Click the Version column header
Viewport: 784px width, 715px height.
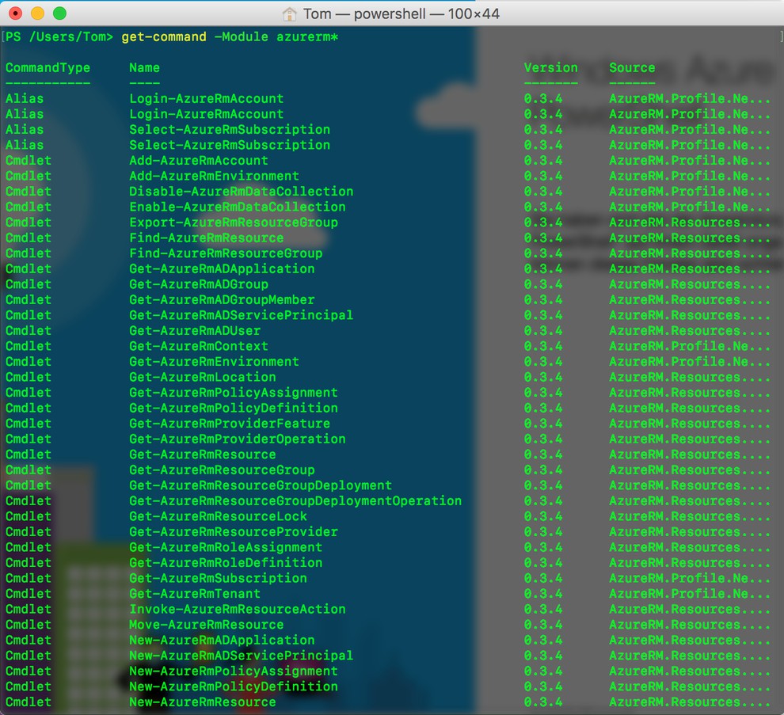pos(550,67)
